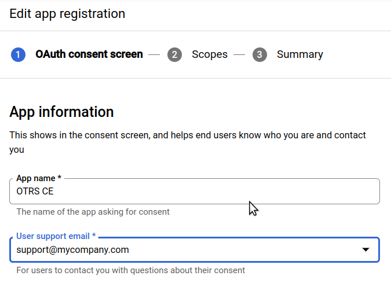This screenshot has width=391, height=283.
Task: Click the App name field label
Action: [36, 178]
